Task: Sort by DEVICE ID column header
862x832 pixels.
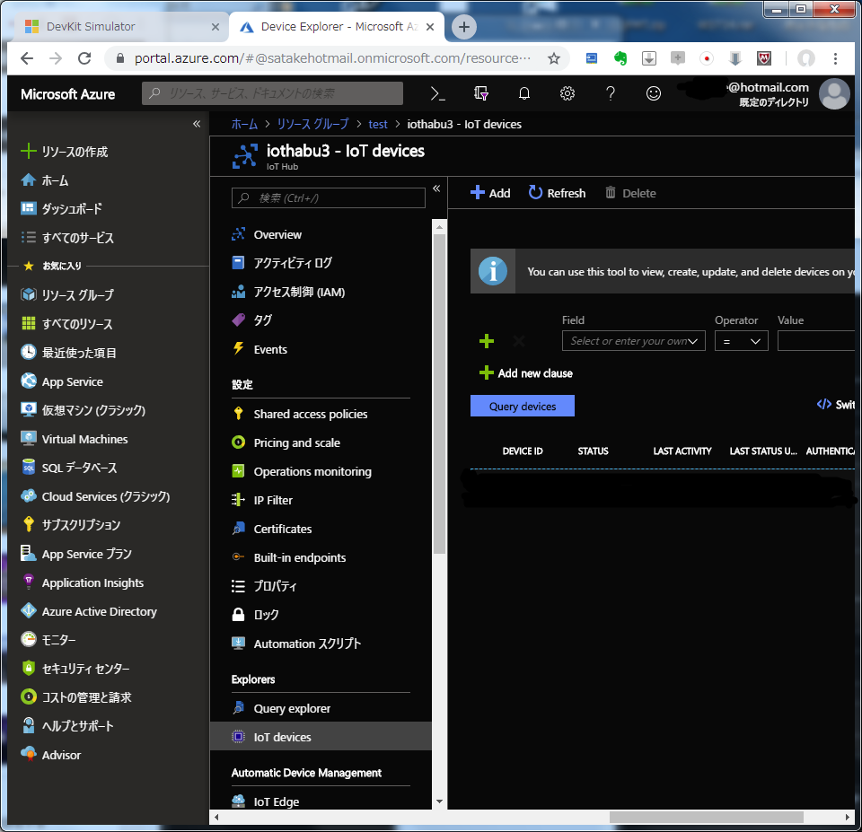Action: [x=523, y=451]
